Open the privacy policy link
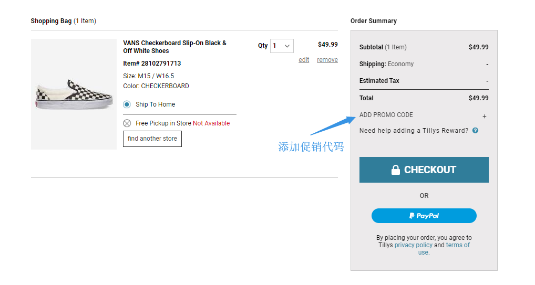 click(413, 245)
